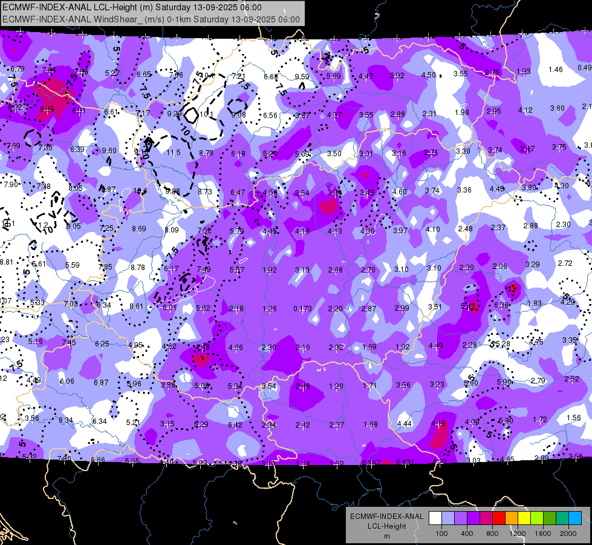Viewport: 592px width, 545px height.
Task: Click the wind shear value 5.62
Action: pyautogui.click(x=203, y=308)
